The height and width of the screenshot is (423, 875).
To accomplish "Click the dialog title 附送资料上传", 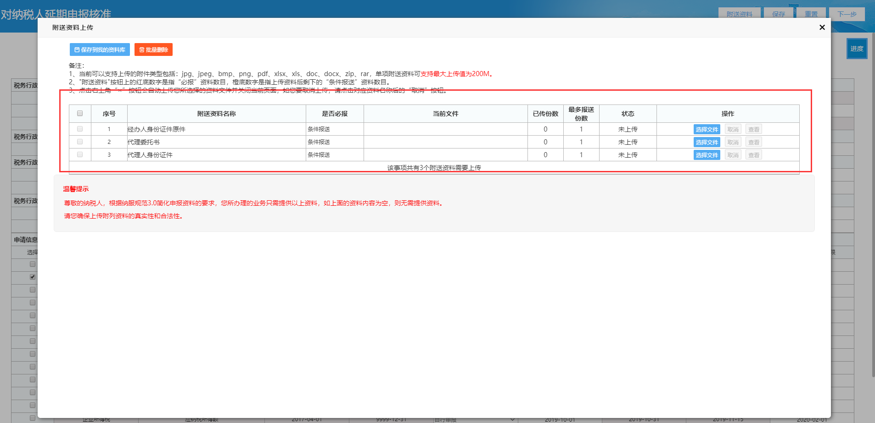I will (x=73, y=27).
